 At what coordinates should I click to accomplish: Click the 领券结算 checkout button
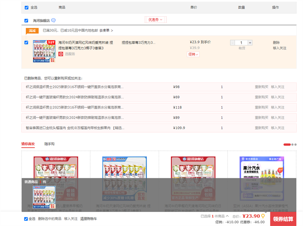pyautogui.click(x=283, y=219)
